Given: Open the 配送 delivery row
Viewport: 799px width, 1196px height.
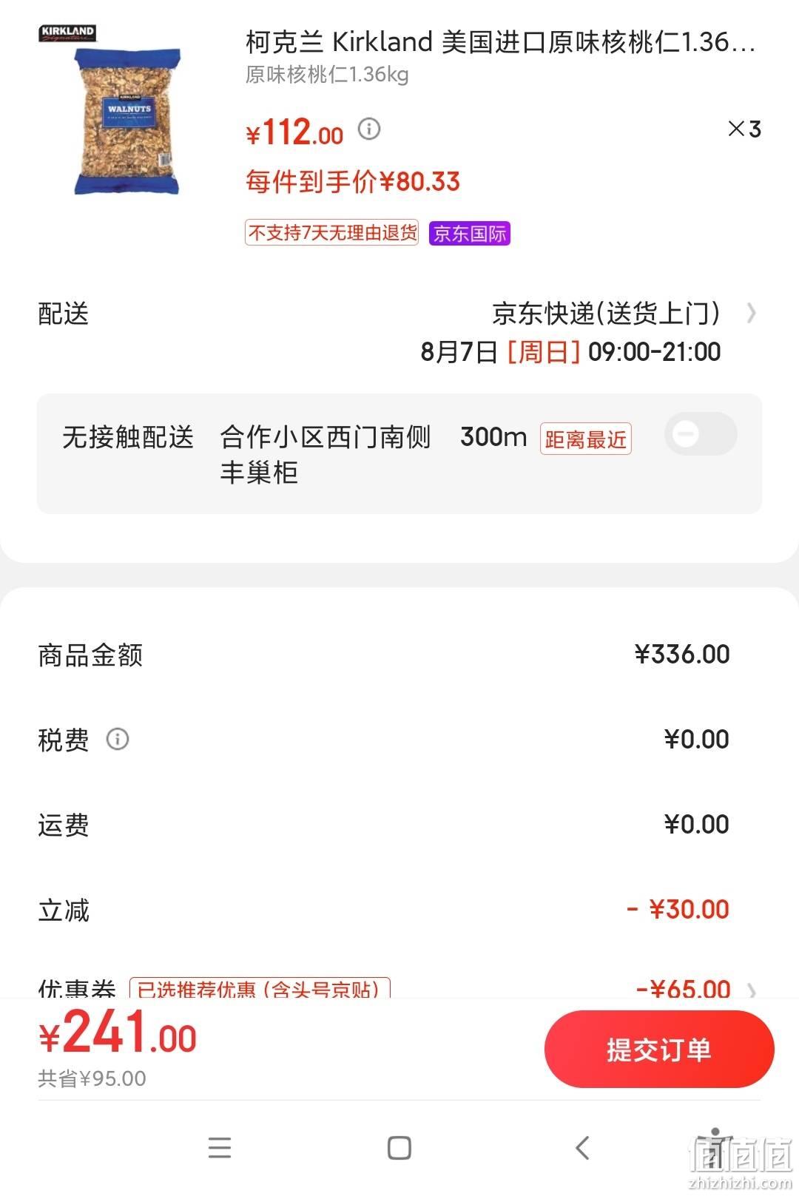Looking at the screenshot, I should coord(399,332).
